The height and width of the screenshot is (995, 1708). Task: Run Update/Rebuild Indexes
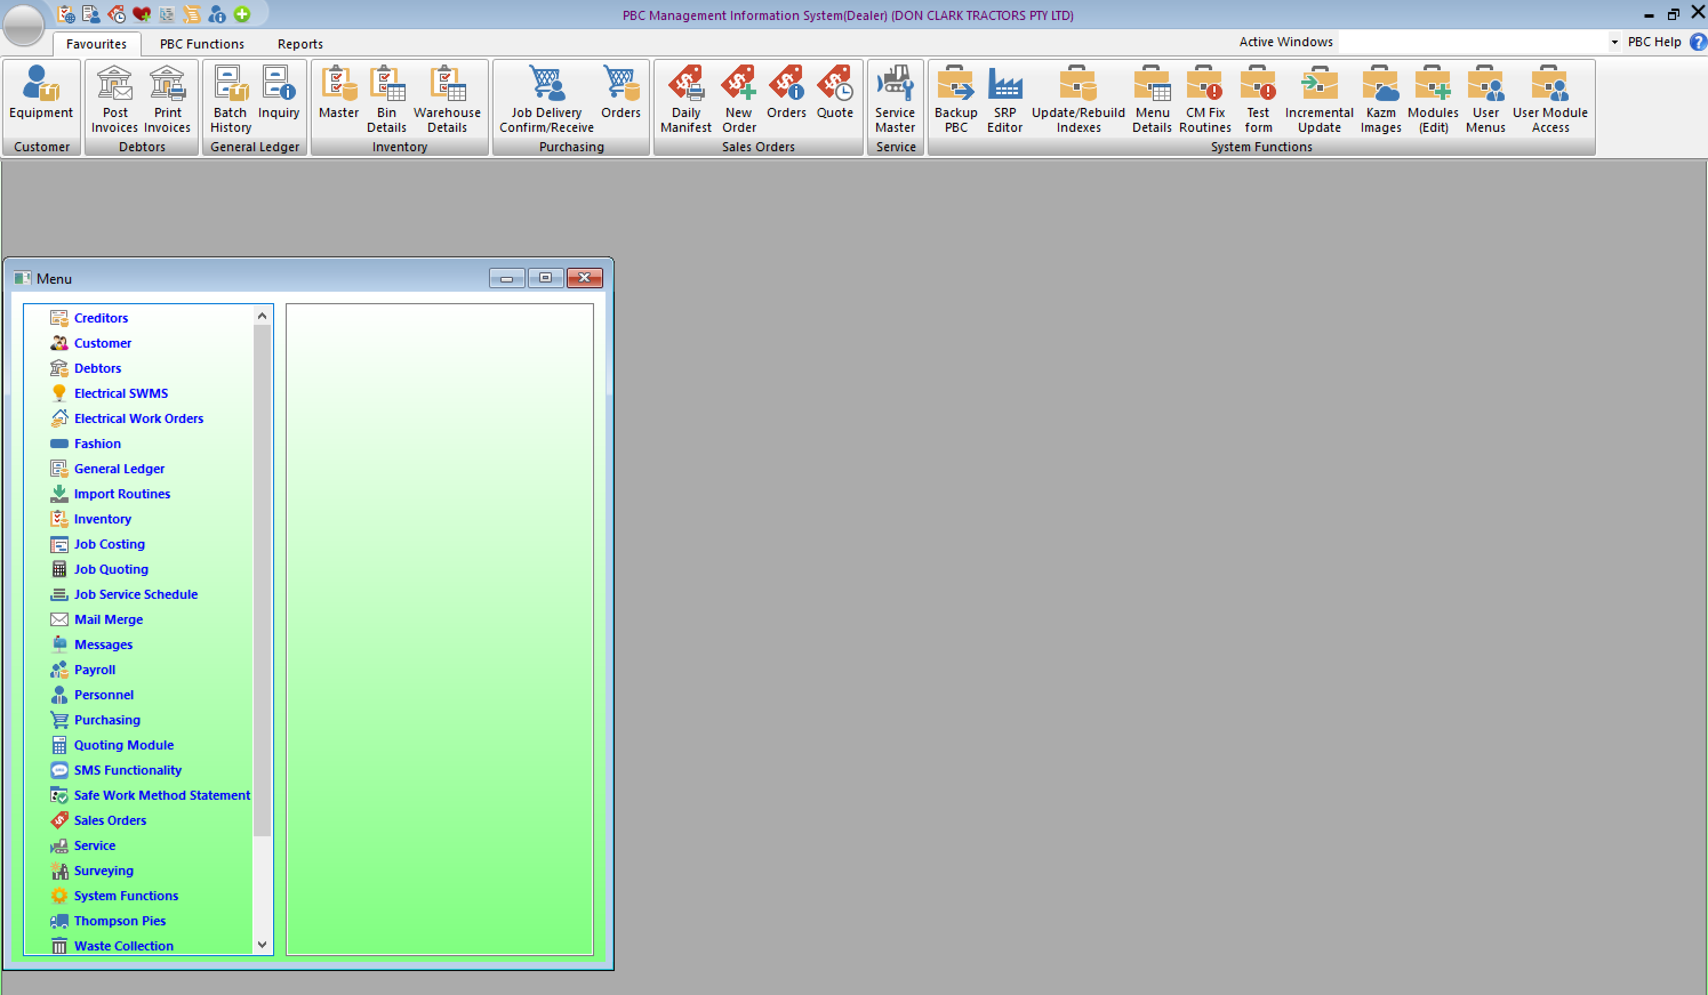point(1078,99)
